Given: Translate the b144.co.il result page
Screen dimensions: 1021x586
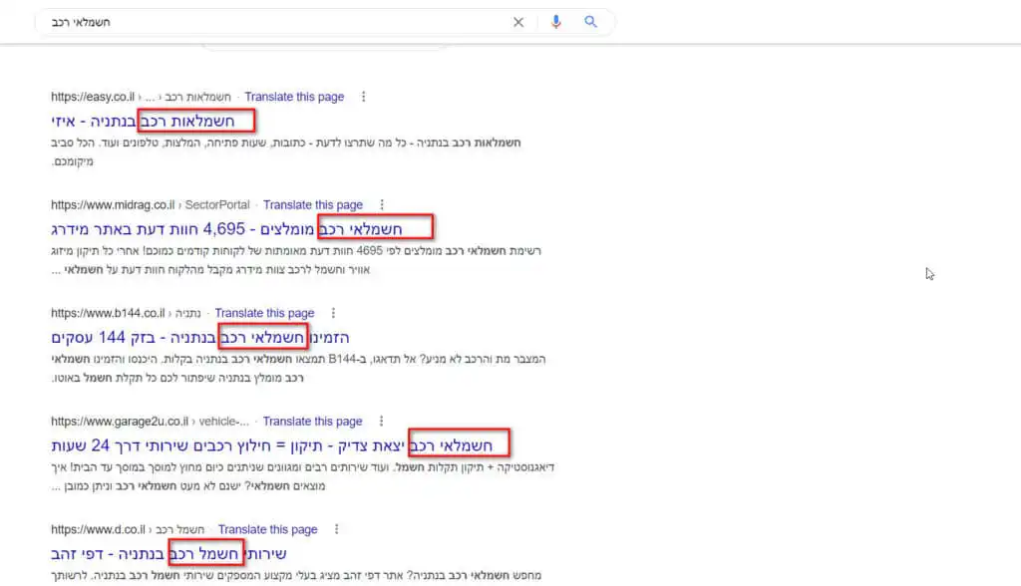Looking at the screenshot, I should pos(264,313).
